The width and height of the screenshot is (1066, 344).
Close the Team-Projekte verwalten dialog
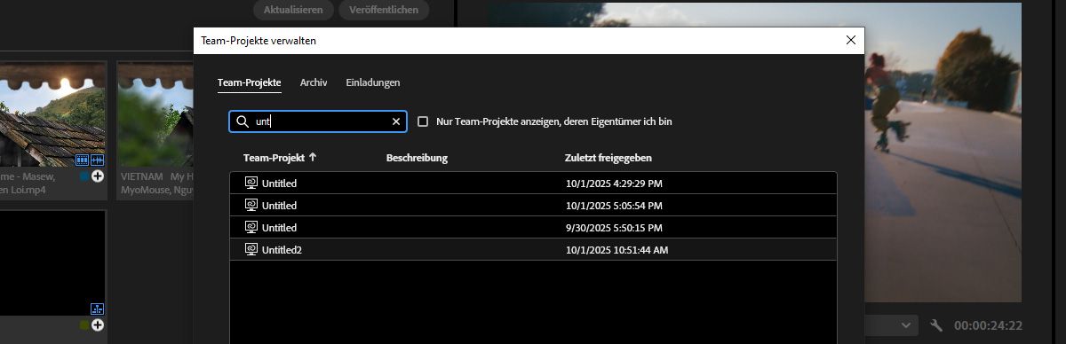pyautogui.click(x=851, y=40)
